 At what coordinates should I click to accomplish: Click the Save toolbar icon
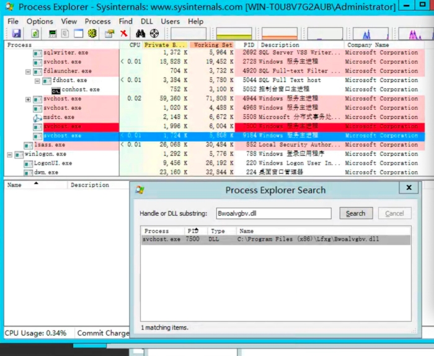[x=16, y=33]
